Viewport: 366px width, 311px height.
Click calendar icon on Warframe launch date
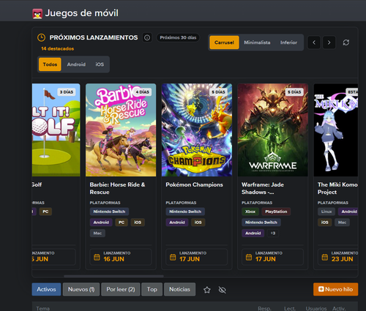tap(249, 257)
